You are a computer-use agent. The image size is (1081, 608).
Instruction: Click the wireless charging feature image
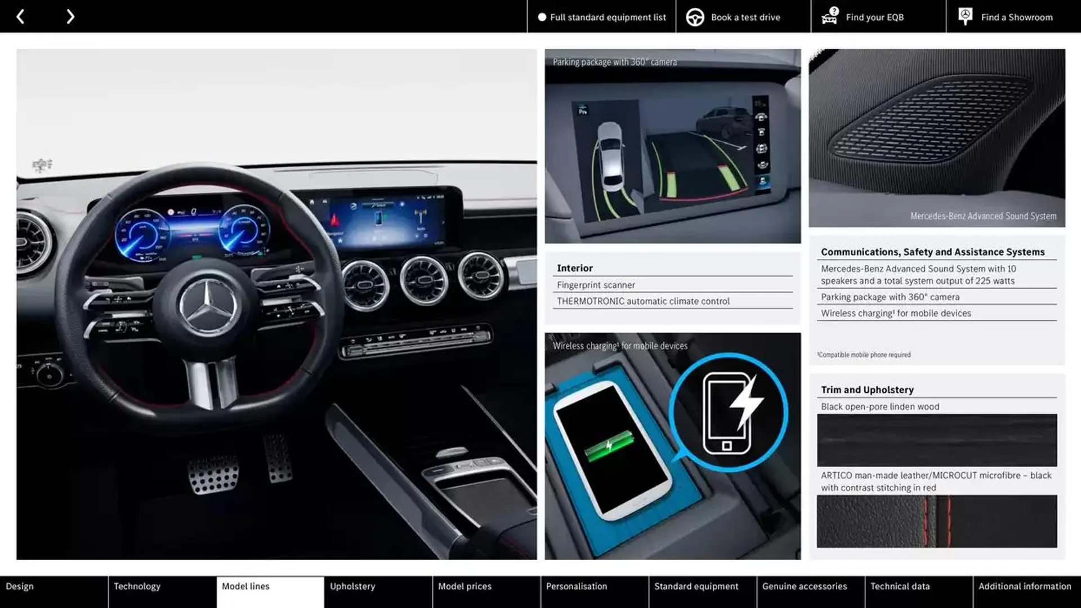tap(673, 446)
